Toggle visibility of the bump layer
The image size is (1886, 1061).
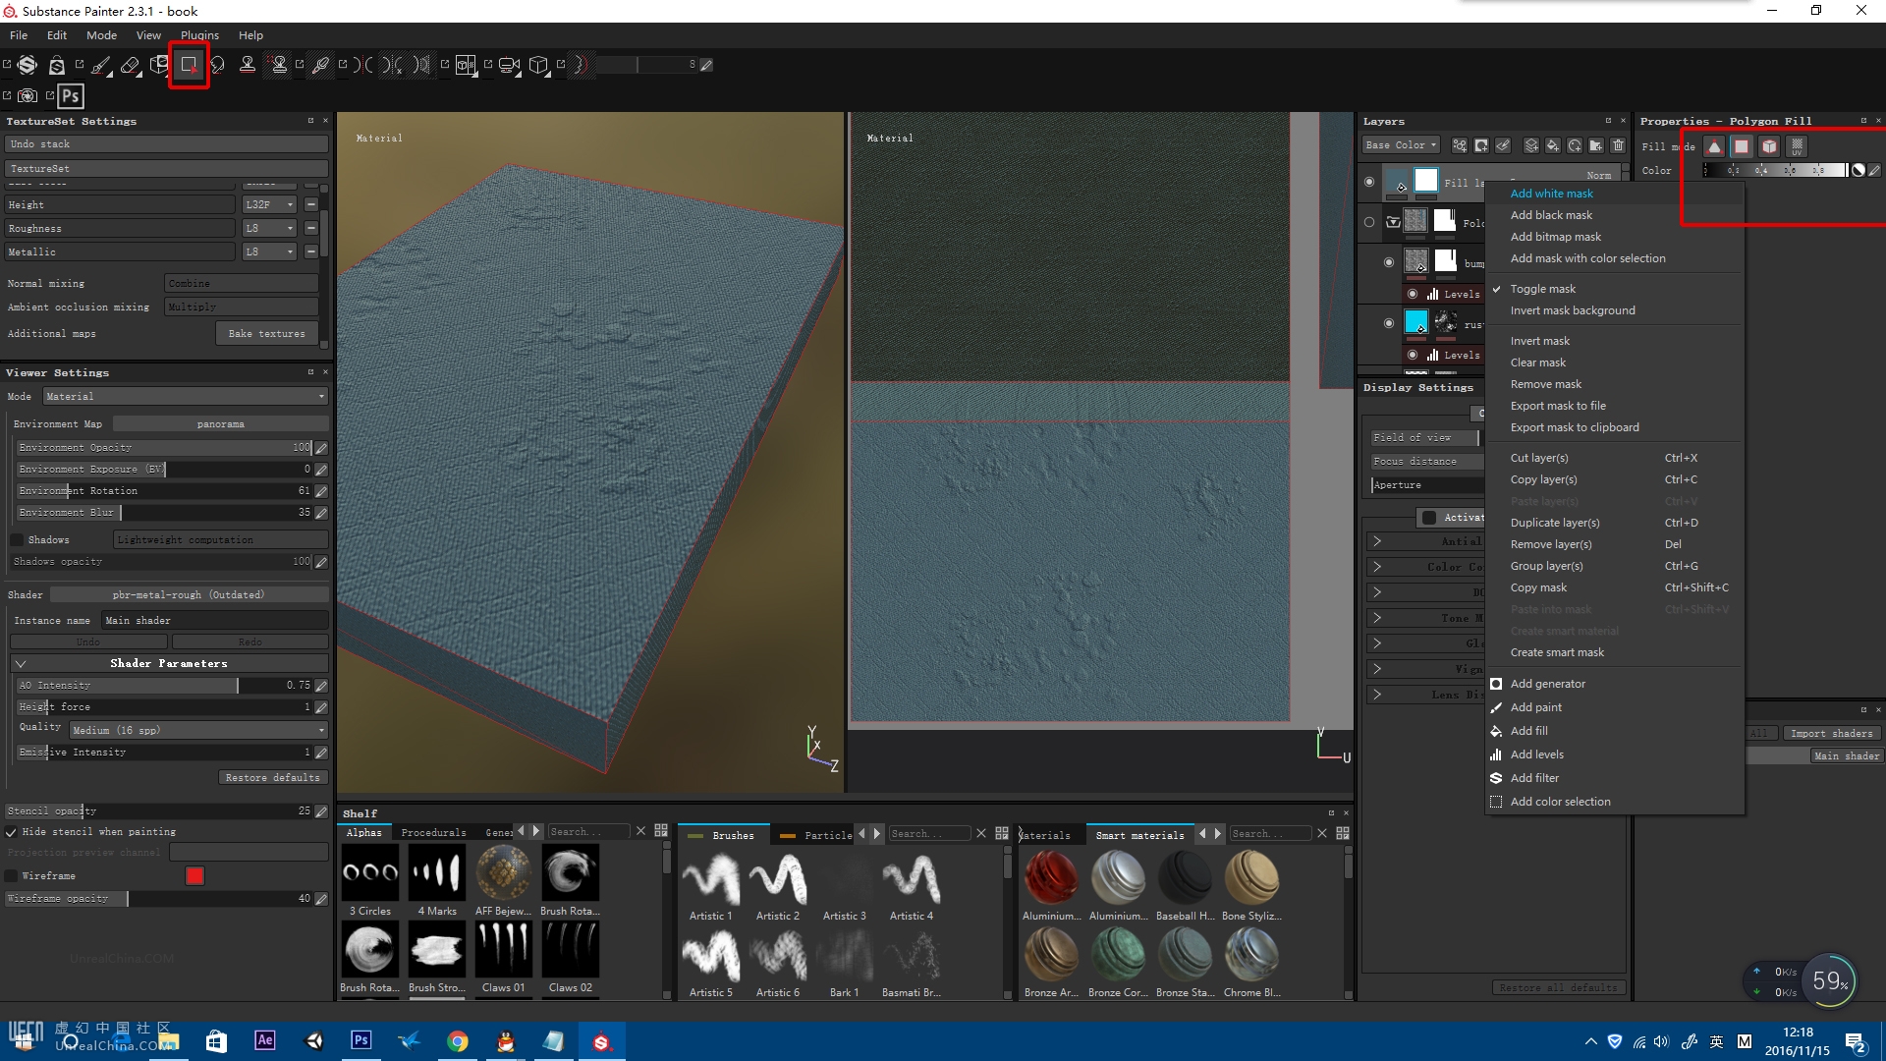point(1388,262)
